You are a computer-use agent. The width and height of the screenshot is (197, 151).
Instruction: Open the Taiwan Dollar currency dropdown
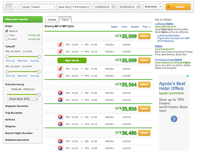pos(23,99)
